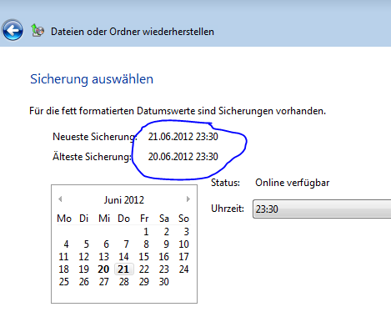Select day 19 in calendar
The image size is (391, 312).
pos(83,269)
